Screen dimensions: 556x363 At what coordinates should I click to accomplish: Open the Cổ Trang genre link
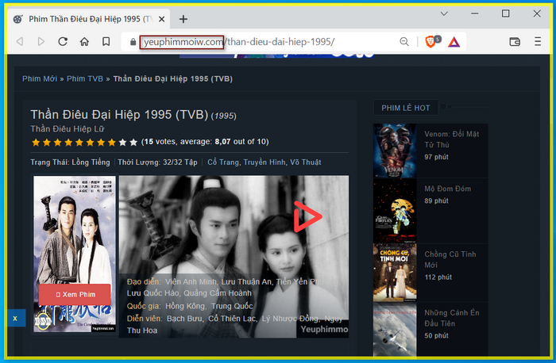tap(223, 162)
